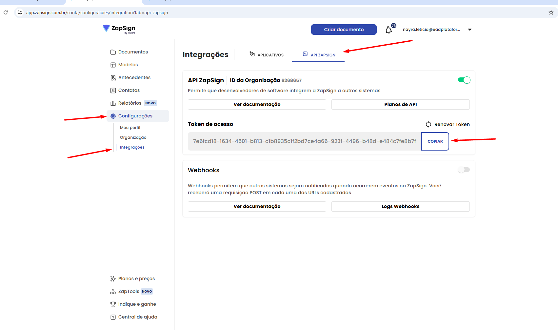This screenshot has width=558, height=330.
Task: Click the Modelos template icon
Action: click(113, 65)
